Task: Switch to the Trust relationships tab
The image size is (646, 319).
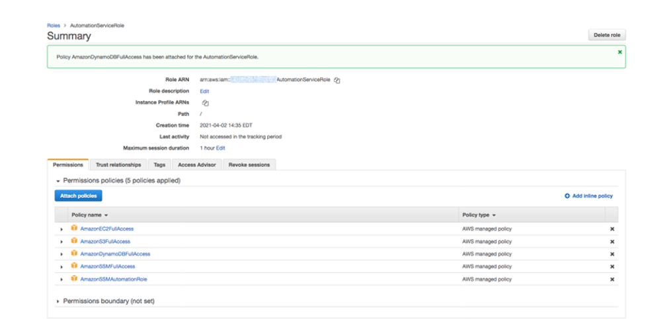Action: point(118,164)
